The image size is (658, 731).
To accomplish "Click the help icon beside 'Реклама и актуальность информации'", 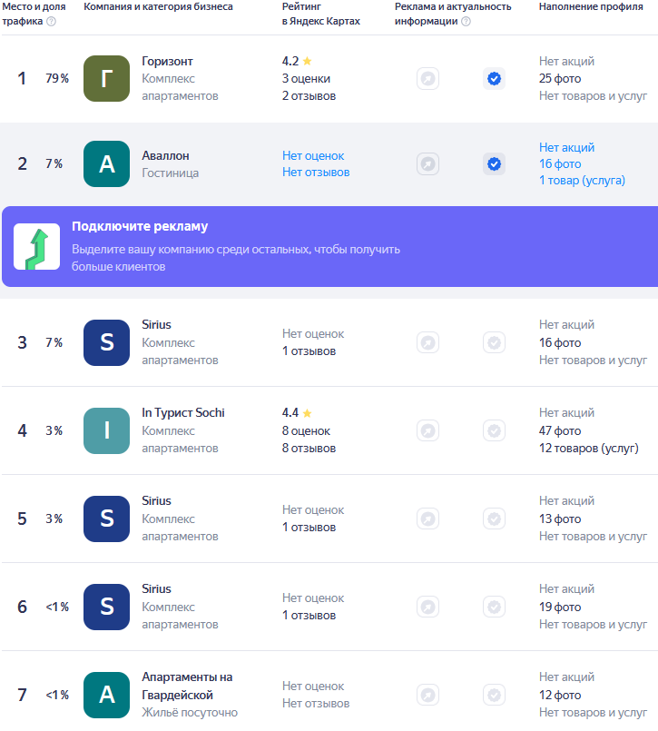I will coord(466,22).
